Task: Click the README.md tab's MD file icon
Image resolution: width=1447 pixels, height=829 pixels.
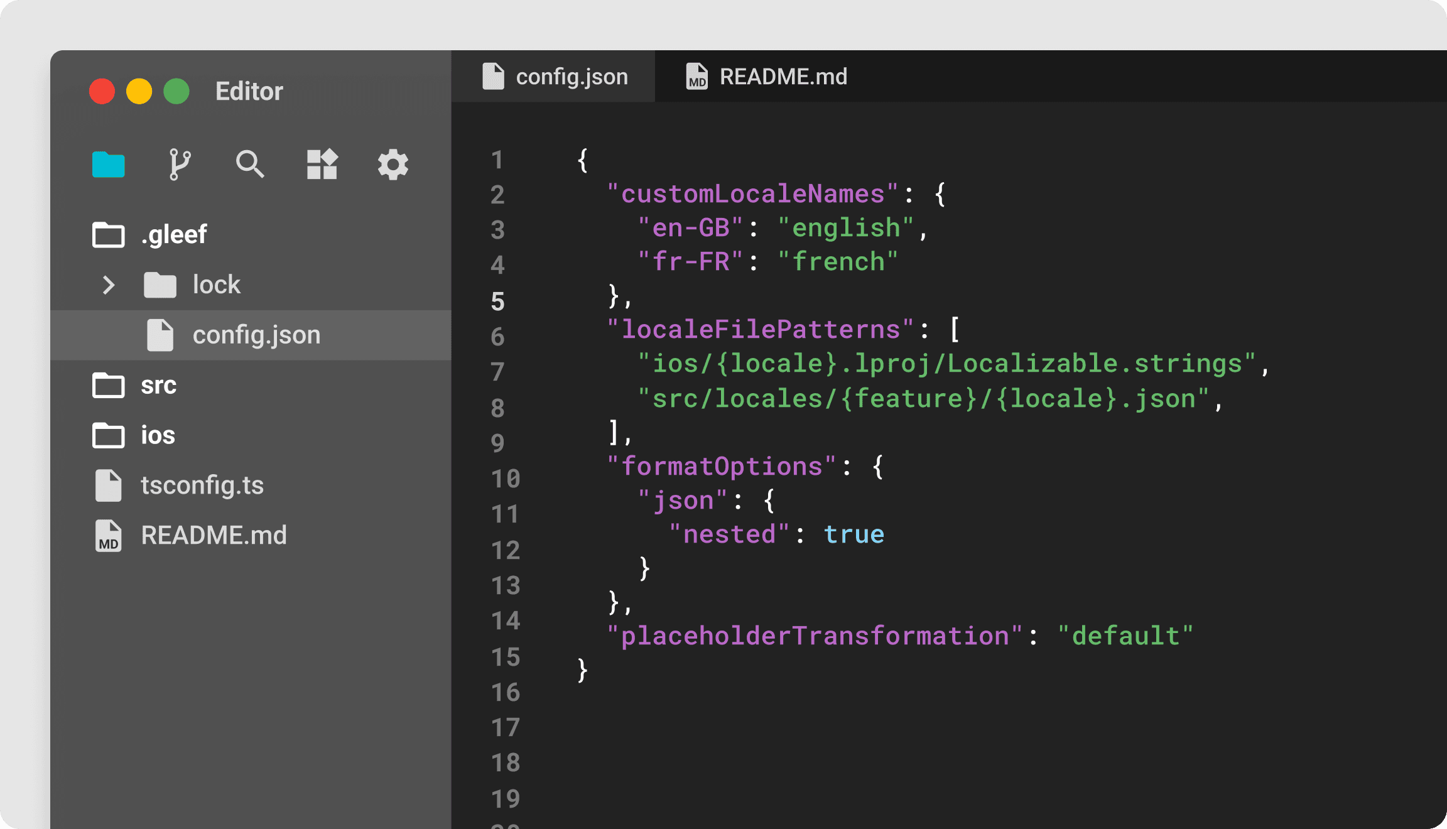Action: 696,77
